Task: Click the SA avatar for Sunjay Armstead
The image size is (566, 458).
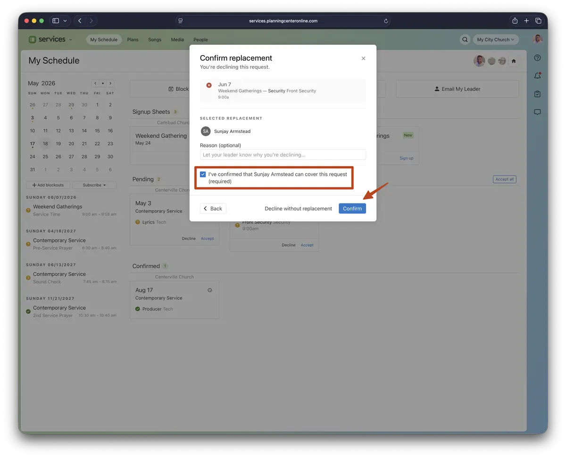Action: tap(206, 131)
